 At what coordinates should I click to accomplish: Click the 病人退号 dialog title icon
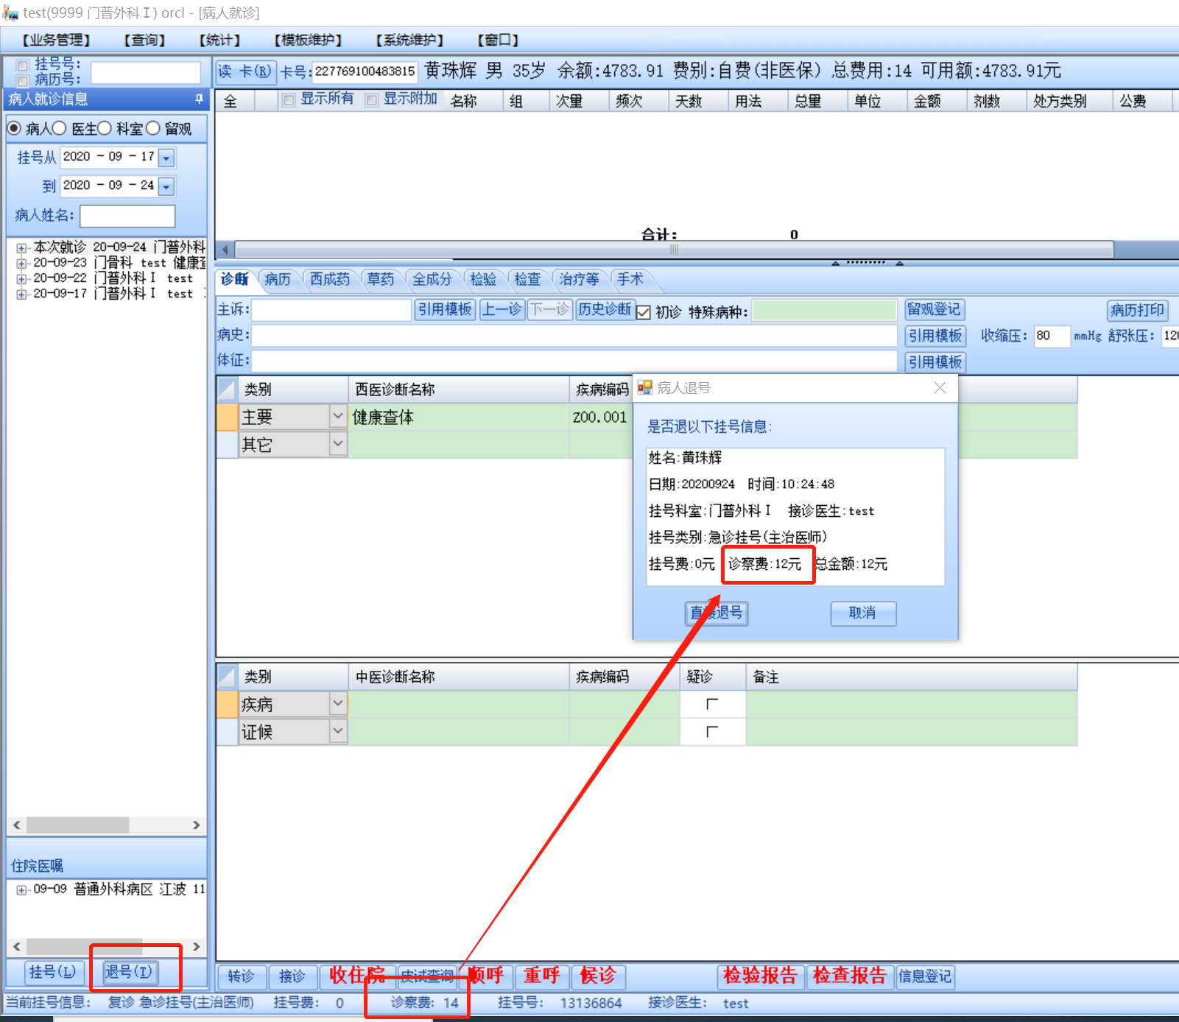point(645,387)
